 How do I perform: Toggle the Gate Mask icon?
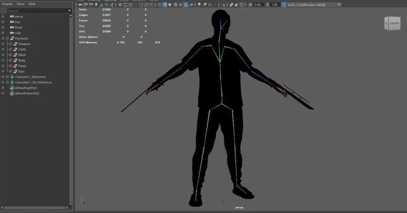(136, 5)
